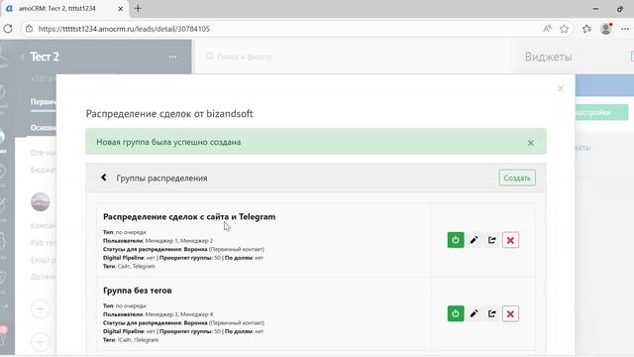Click the 'Группы распределения' header text
This screenshot has height=357, width=634.
(161, 178)
